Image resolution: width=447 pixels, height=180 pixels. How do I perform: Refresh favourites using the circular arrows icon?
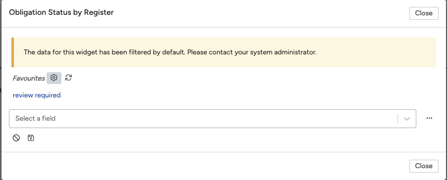68,78
